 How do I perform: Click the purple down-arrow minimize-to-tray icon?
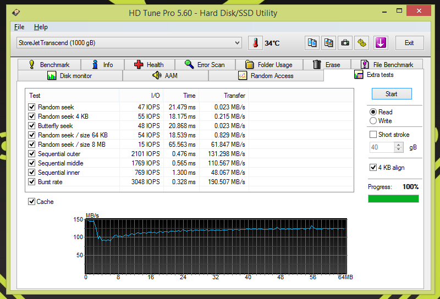pos(381,43)
